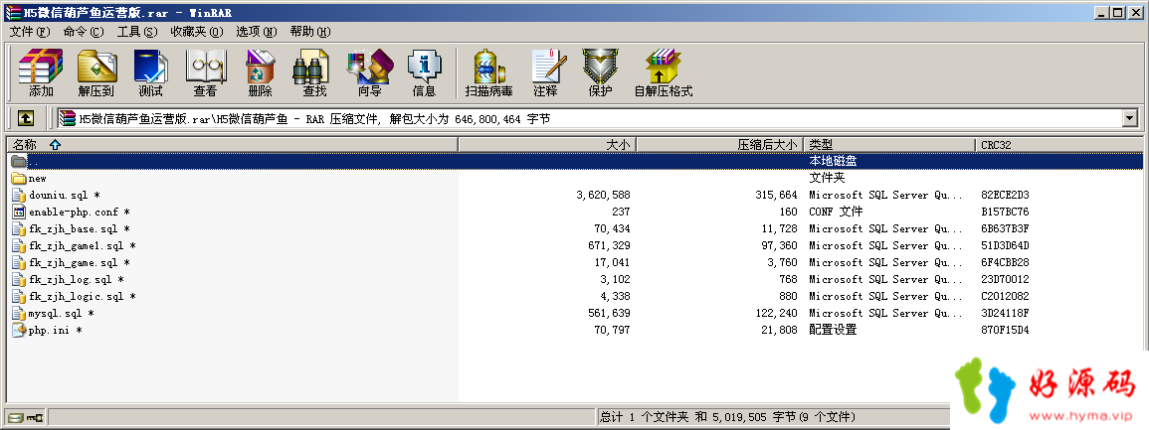Screen dimensions: 1149x430
Task: Sort by Packed Size (压缩后大小) header
Action: click(x=719, y=145)
